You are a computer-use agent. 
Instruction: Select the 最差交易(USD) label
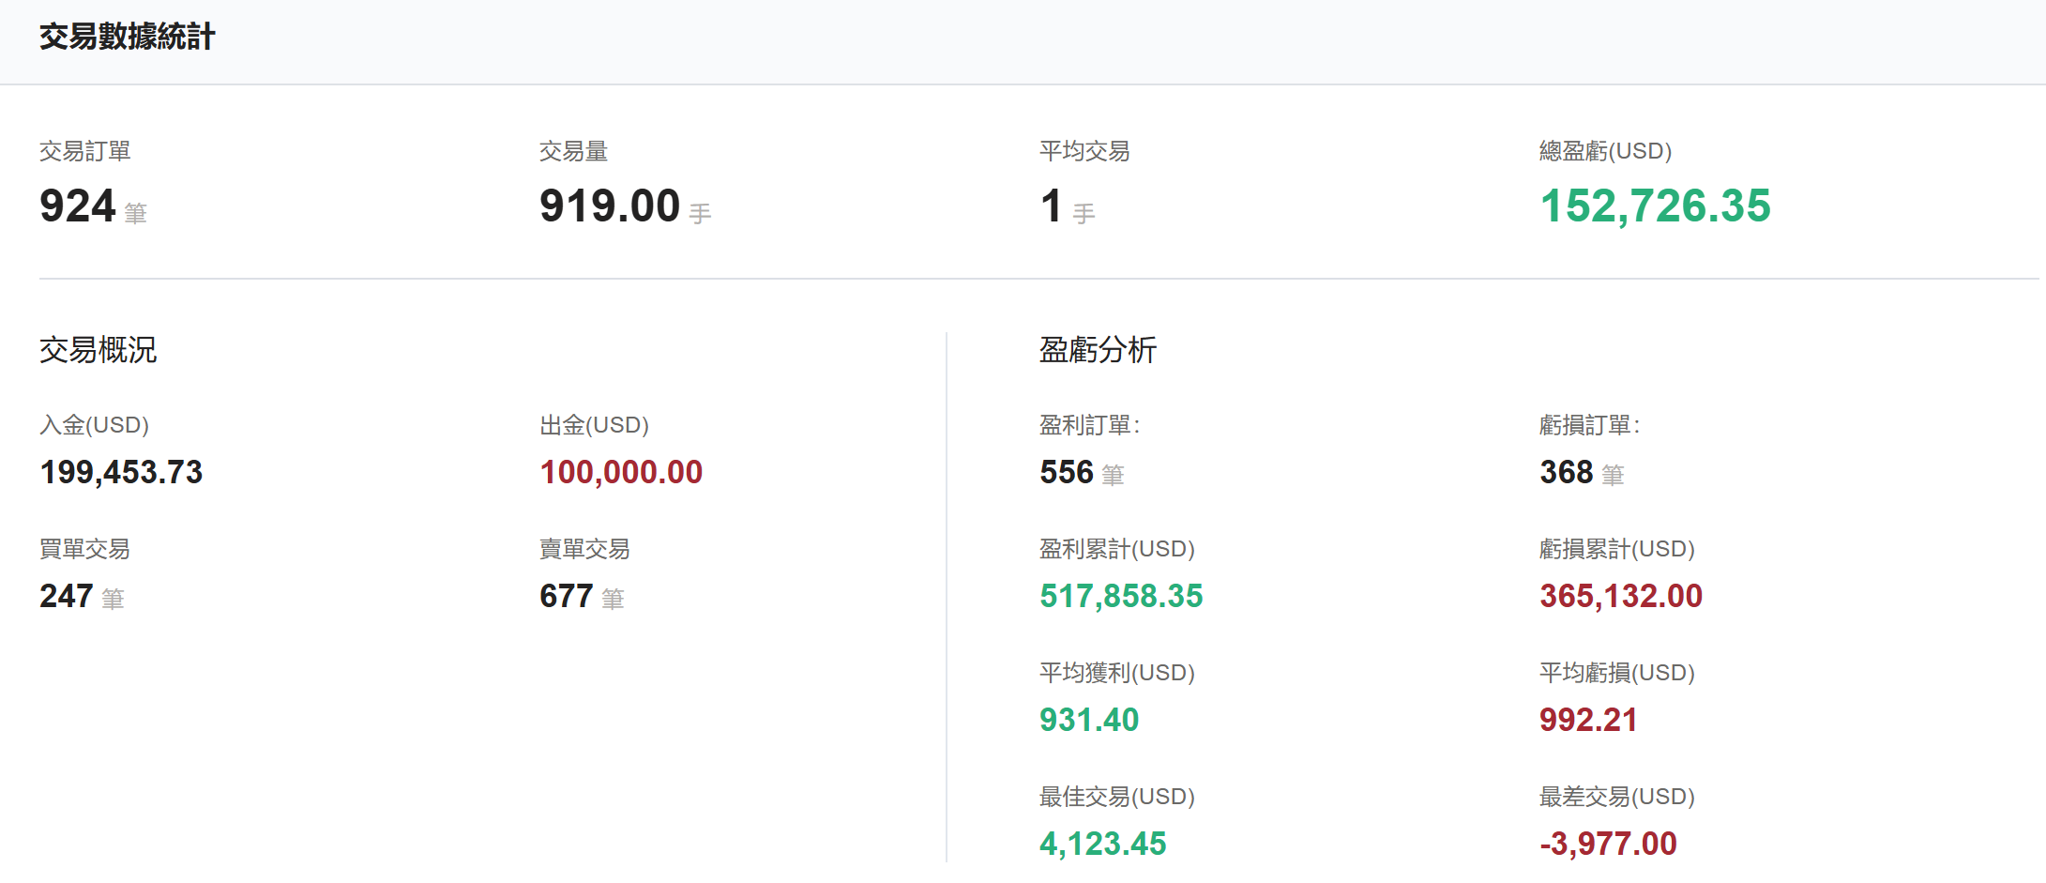tap(1617, 797)
